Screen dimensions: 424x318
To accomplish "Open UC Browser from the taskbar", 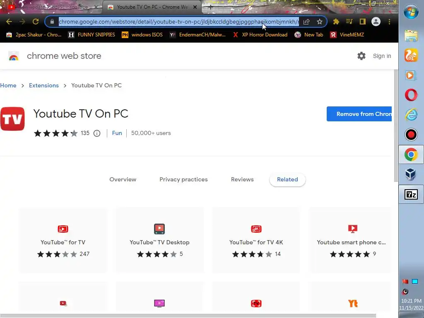I will [411, 55].
